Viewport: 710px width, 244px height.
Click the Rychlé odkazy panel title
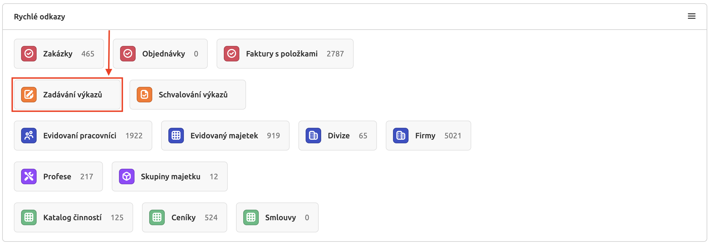click(39, 16)
